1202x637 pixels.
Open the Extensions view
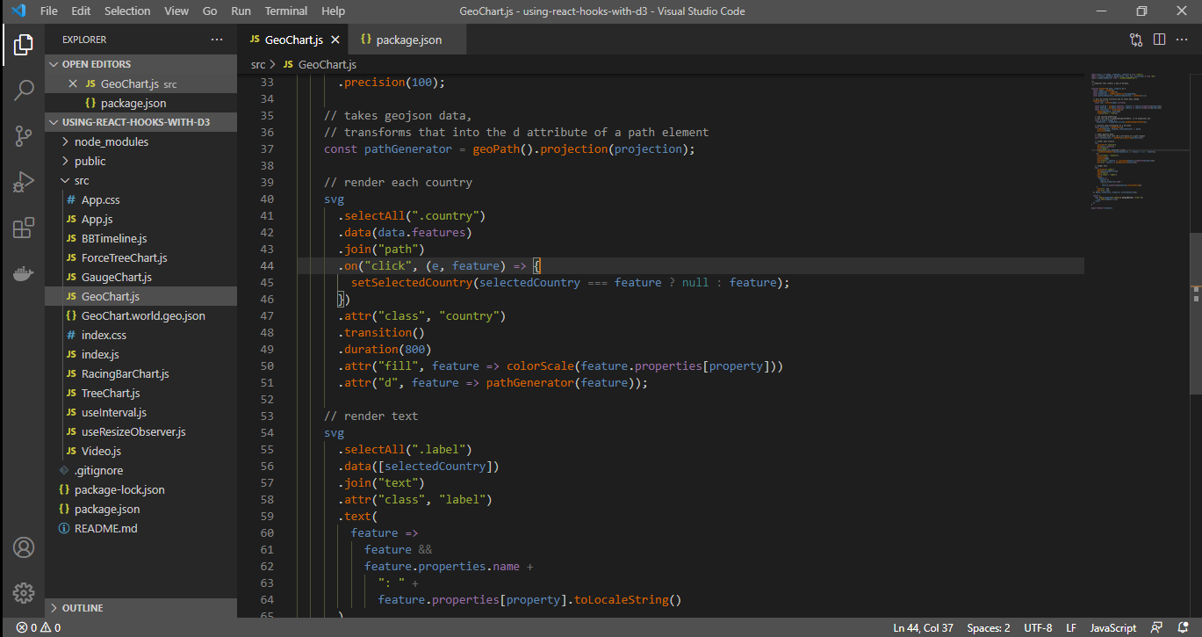point(23,228)
